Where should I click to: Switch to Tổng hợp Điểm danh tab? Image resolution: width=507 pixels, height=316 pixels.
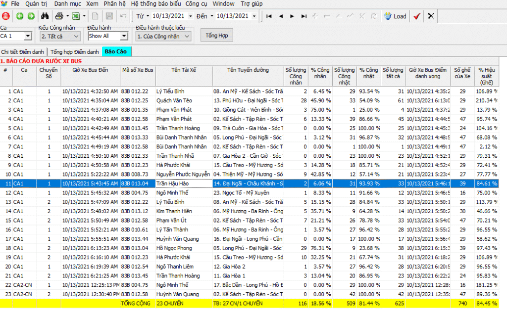point(74,51)
